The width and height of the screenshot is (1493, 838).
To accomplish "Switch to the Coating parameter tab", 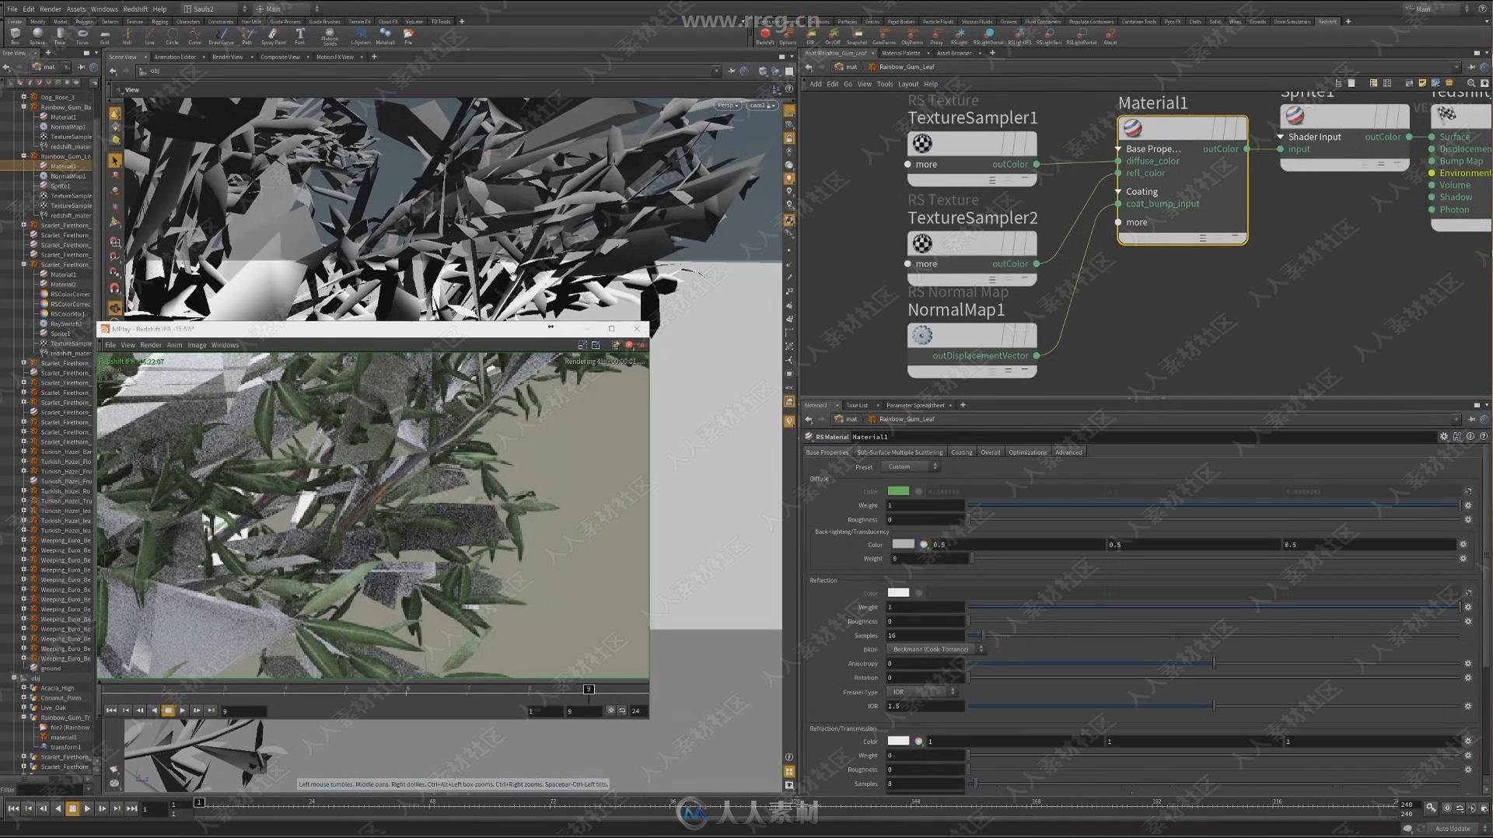I will pyautogui.click(x=962, y=452).
